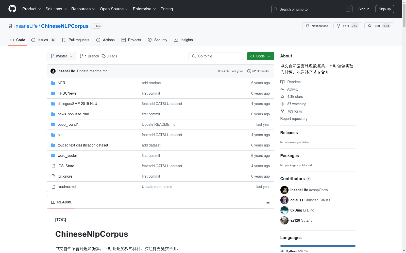Click the news_sohusite_xml folder icon
Screen dimensions: 406x253
click(53, 114)
